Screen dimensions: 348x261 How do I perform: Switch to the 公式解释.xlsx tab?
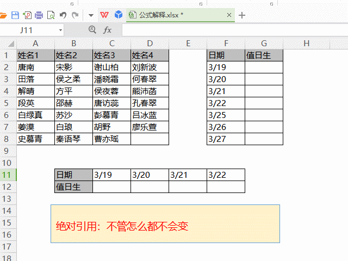coord(181,15)
